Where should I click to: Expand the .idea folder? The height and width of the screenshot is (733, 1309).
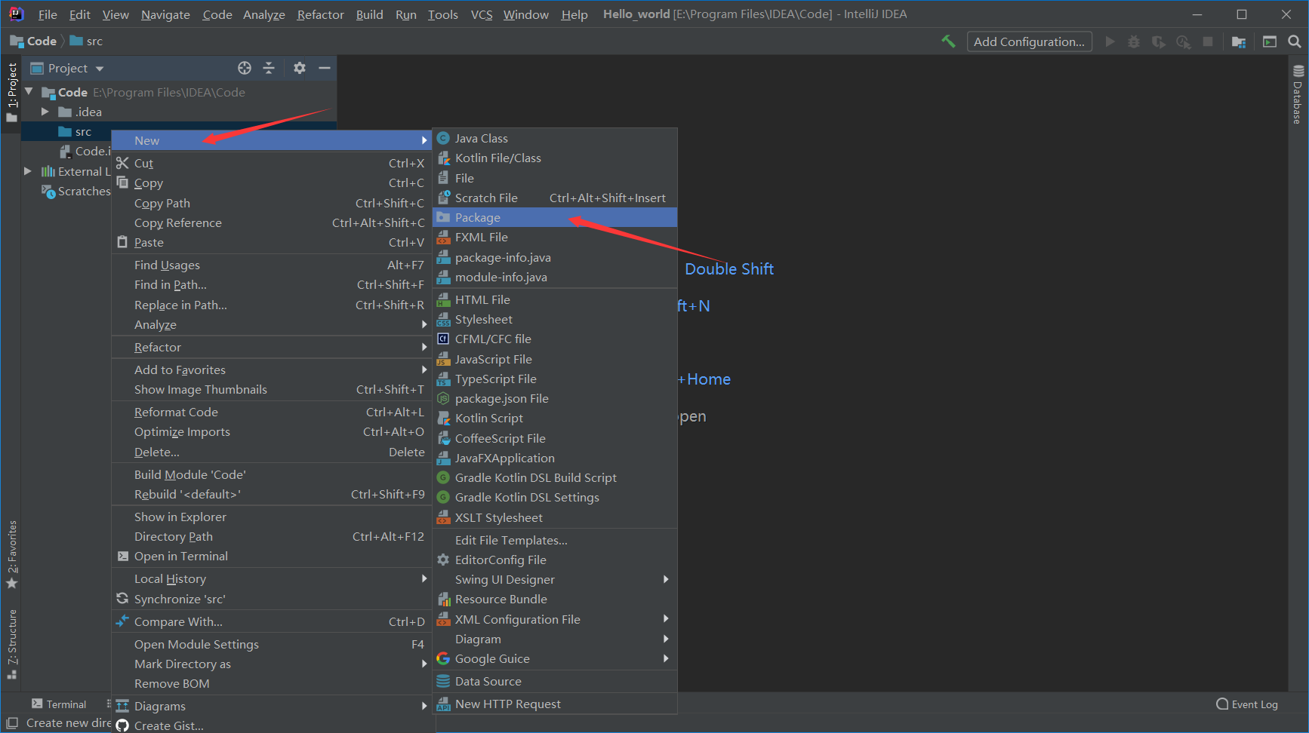[x=45, y=111]
